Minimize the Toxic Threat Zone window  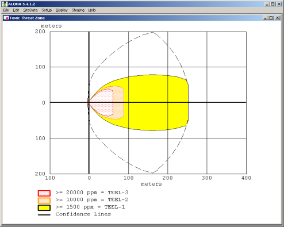tap(266, 18)
